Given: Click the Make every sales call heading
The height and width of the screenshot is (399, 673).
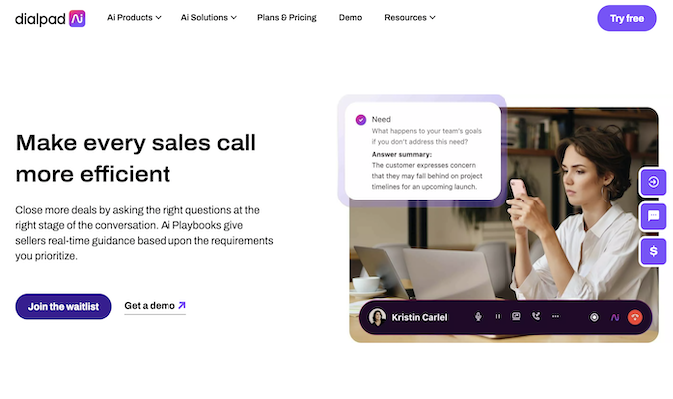Looking at the screenshot, I should [136, 158].
